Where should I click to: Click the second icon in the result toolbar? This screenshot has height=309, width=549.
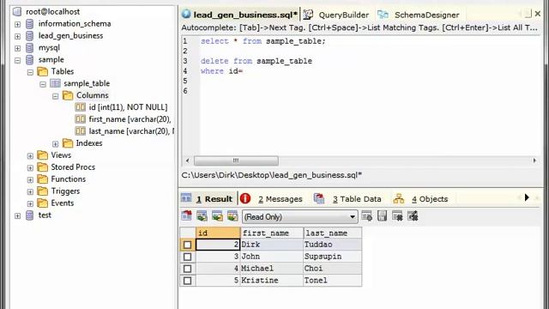(x=202, y=216)
